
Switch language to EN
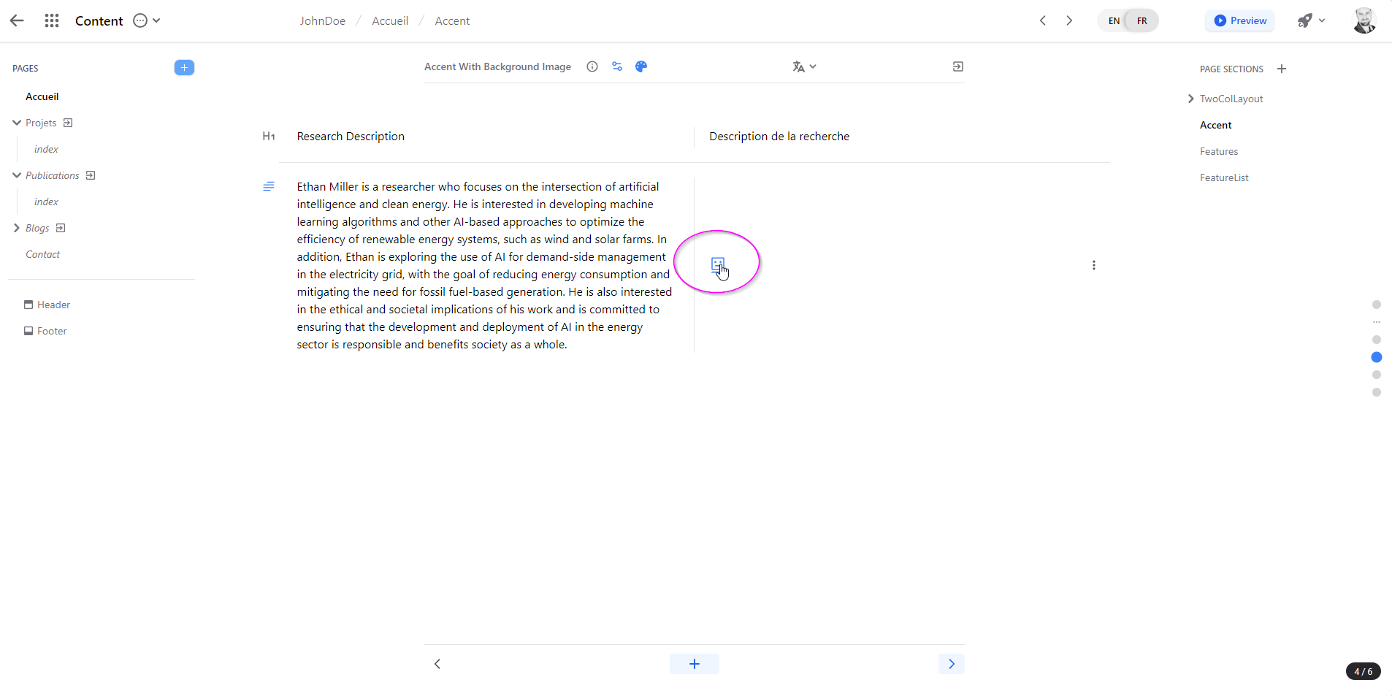point(1114,20)
